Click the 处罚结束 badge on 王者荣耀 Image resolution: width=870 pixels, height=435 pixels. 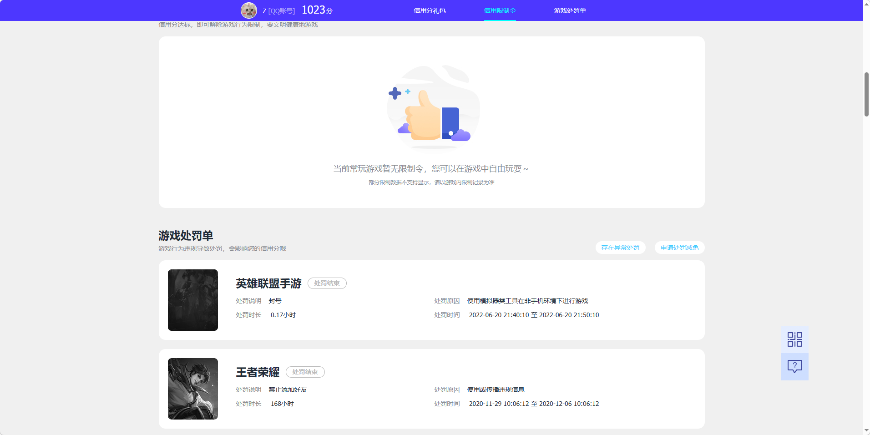(305, 372)
